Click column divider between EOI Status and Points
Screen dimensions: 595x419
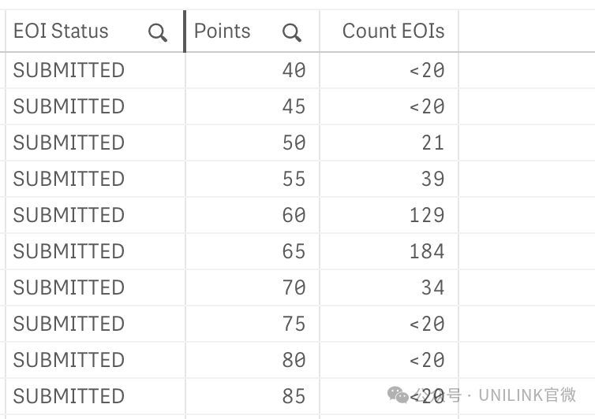click(185, 32)
